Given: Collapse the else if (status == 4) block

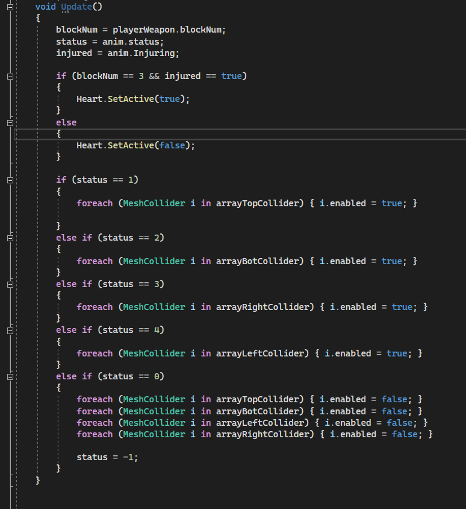Looking at the screenshot, I should pyautogui.click(x=10, y=330).
